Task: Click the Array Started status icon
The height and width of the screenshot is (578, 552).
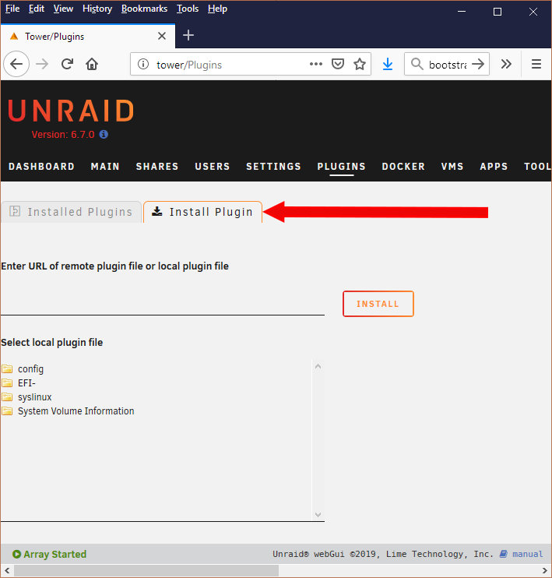Action: click(x=16, y=554)
